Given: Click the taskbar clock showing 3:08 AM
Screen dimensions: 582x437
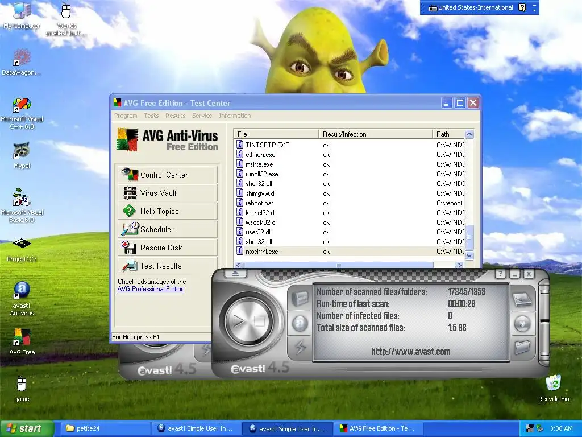Looking at the screenshot, I should point(561,428).
